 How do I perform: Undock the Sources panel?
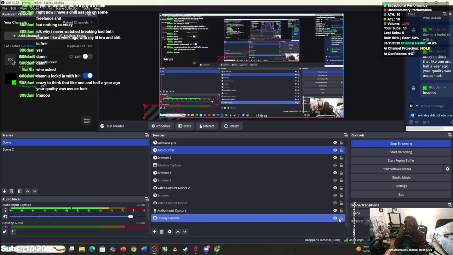pyautogui.click(x=345, y=135)
